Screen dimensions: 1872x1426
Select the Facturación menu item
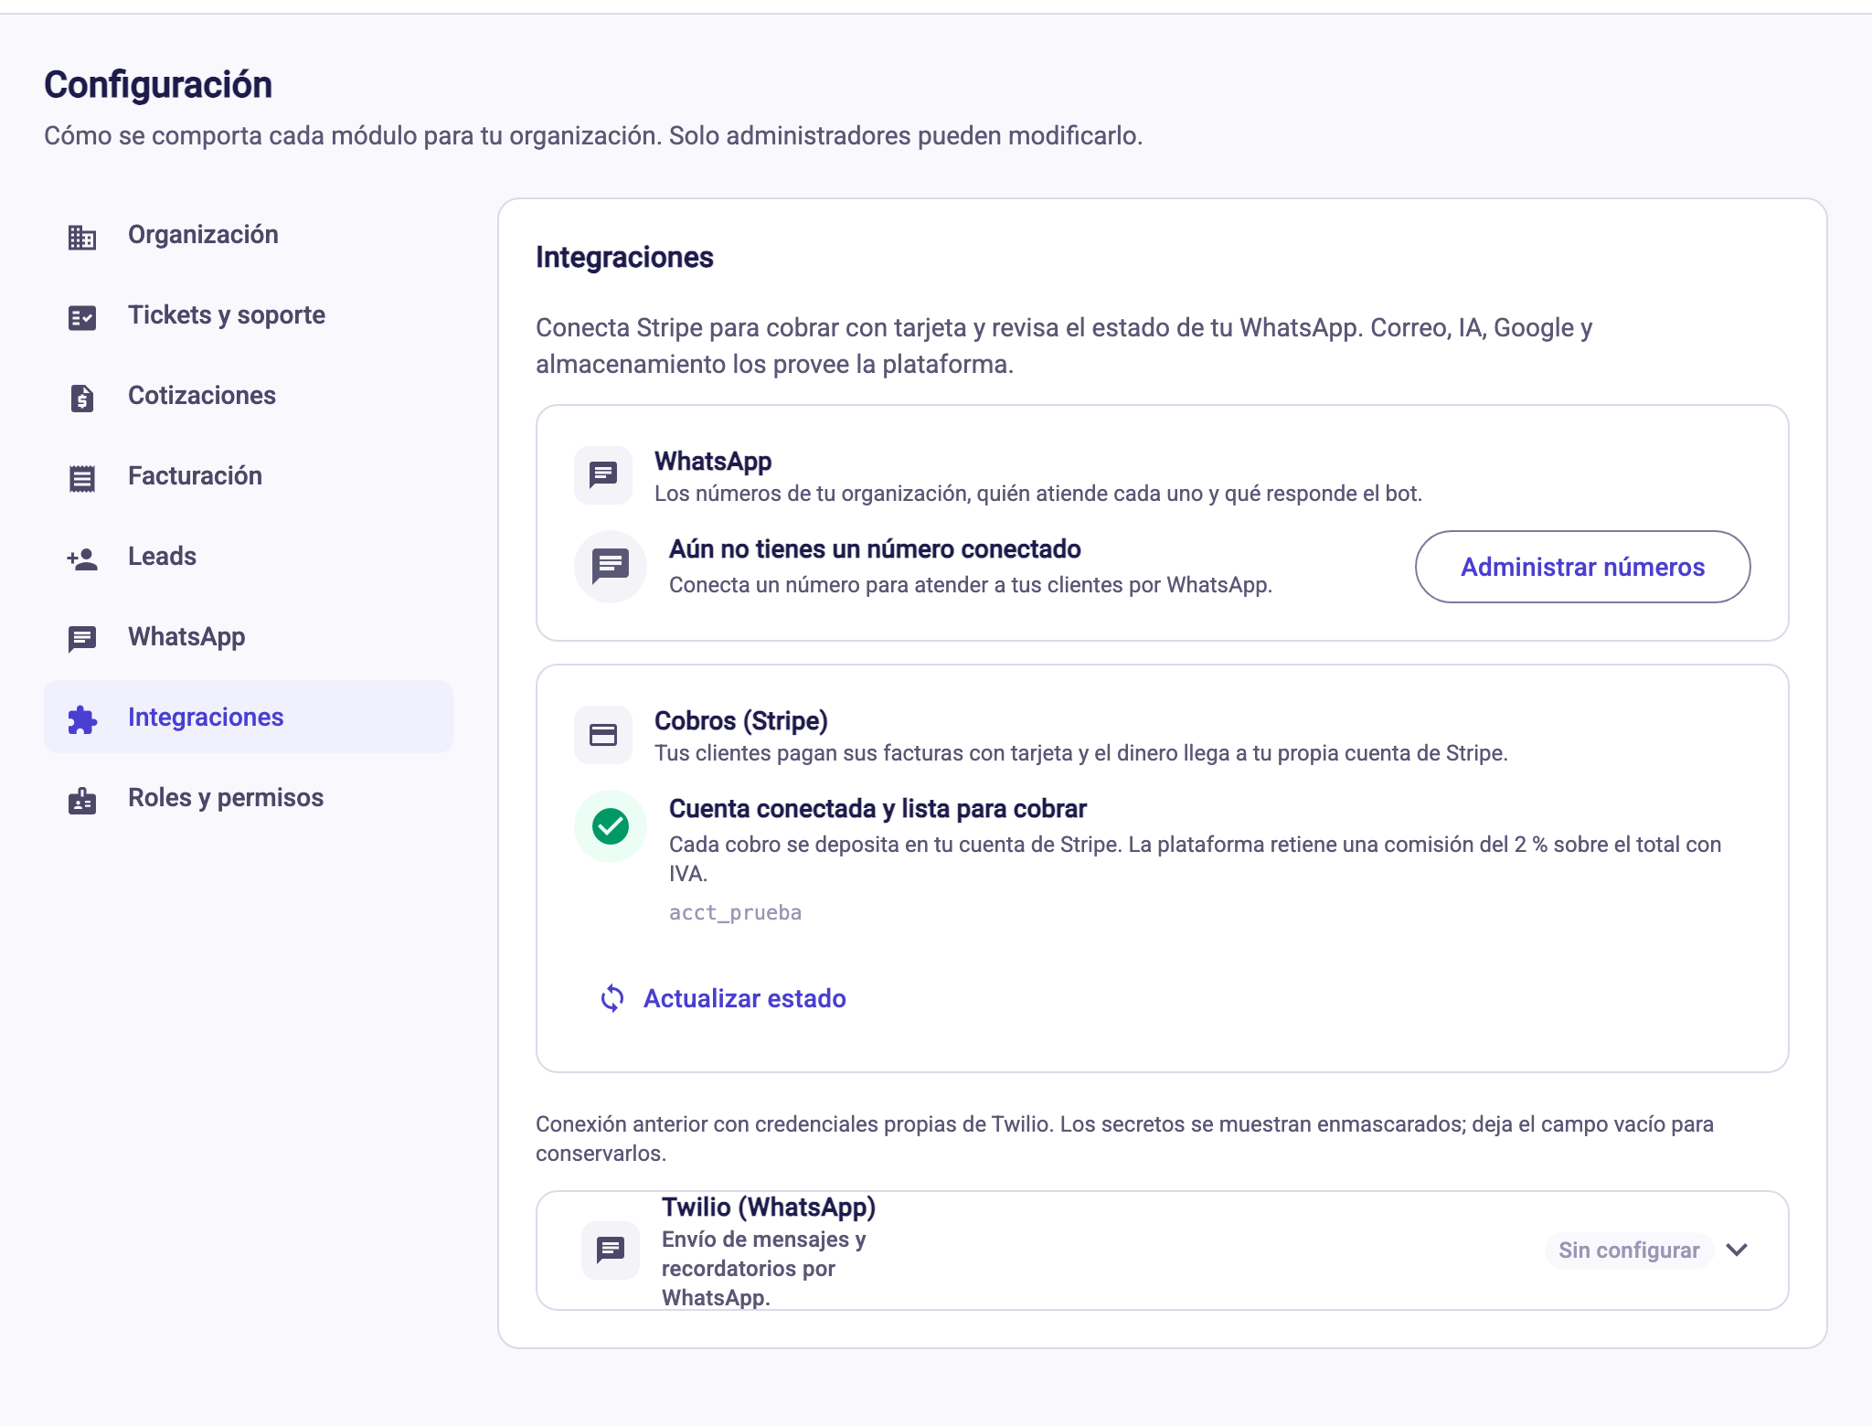coord(249,476)
